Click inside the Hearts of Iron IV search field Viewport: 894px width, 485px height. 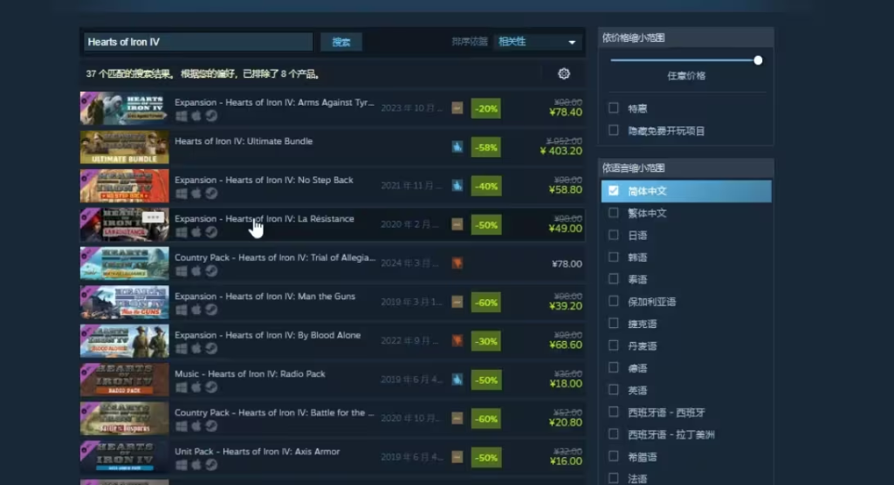198,42
